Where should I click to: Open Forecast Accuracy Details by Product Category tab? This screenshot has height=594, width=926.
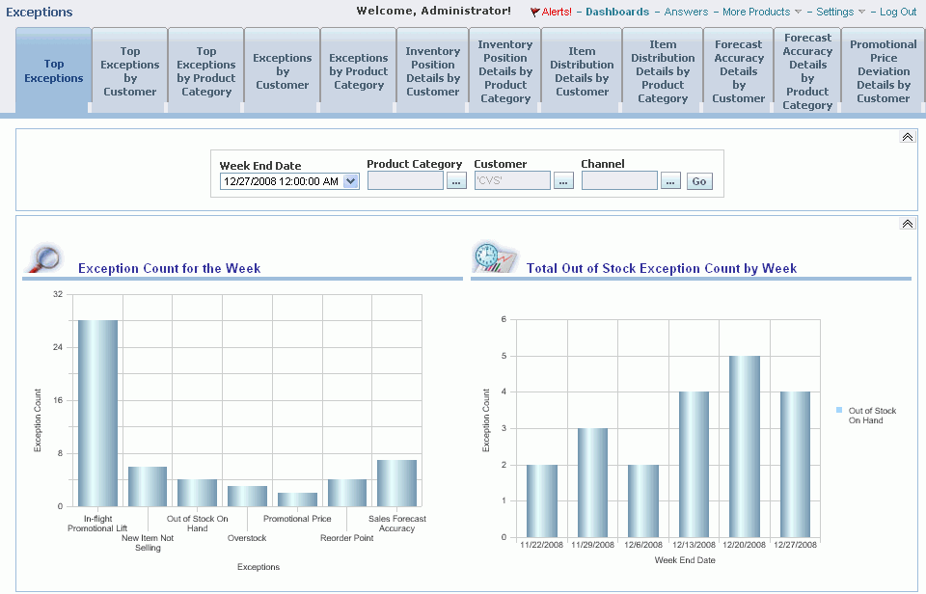[x=807, y=70]
